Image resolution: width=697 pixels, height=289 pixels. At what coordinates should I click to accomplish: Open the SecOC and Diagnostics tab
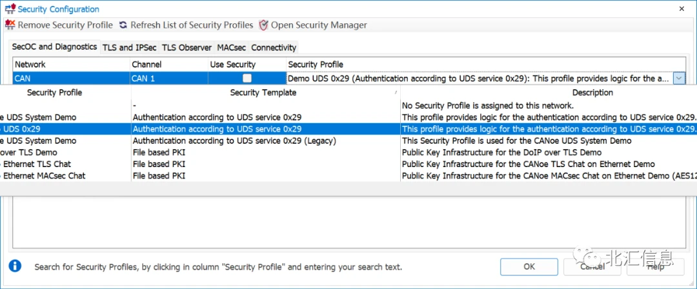pos(55,47)
